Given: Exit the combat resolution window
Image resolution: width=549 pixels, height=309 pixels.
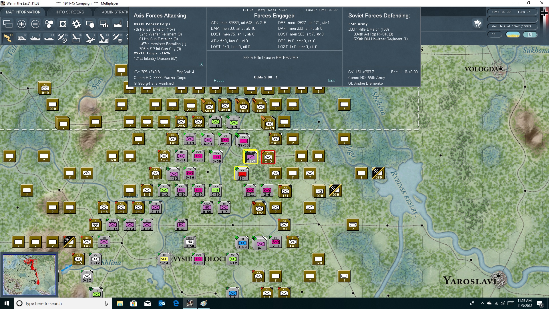Looking at the screenshot, I should coord(331,80).
